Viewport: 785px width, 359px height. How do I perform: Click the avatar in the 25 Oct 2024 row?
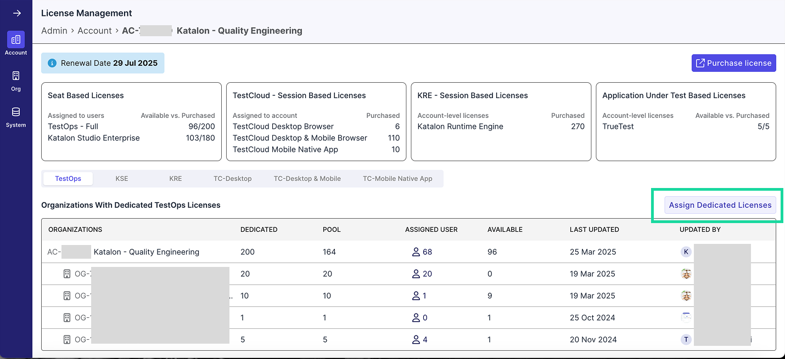click(x=686, y=318)
